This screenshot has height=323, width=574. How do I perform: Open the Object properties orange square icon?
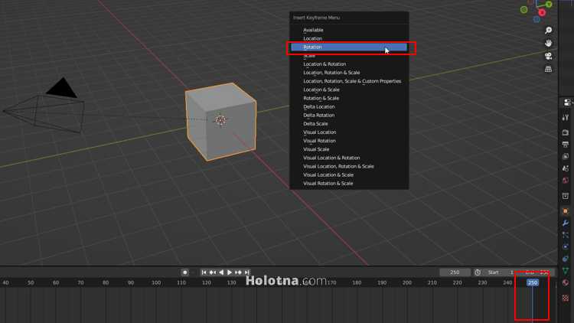click(x=566, y=211)
